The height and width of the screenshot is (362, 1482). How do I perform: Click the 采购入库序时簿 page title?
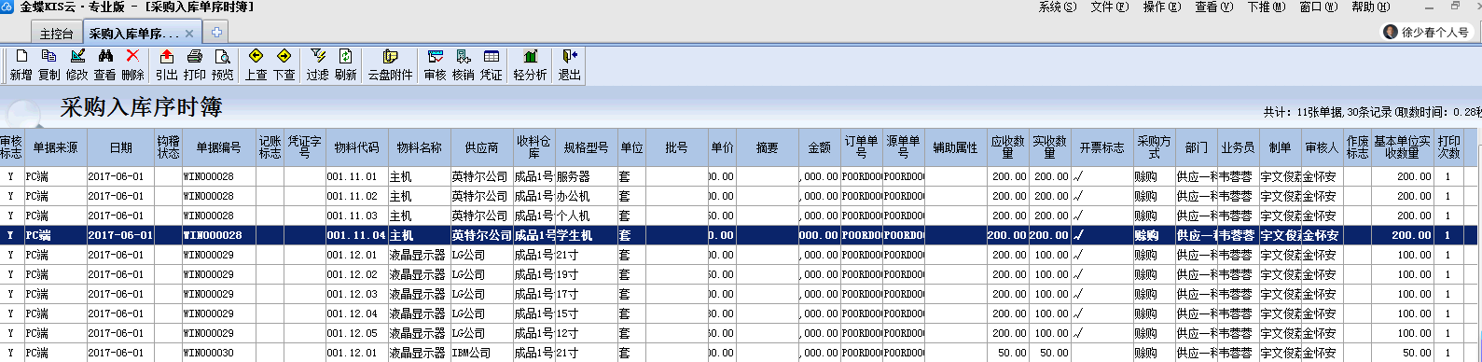(141, 107)
